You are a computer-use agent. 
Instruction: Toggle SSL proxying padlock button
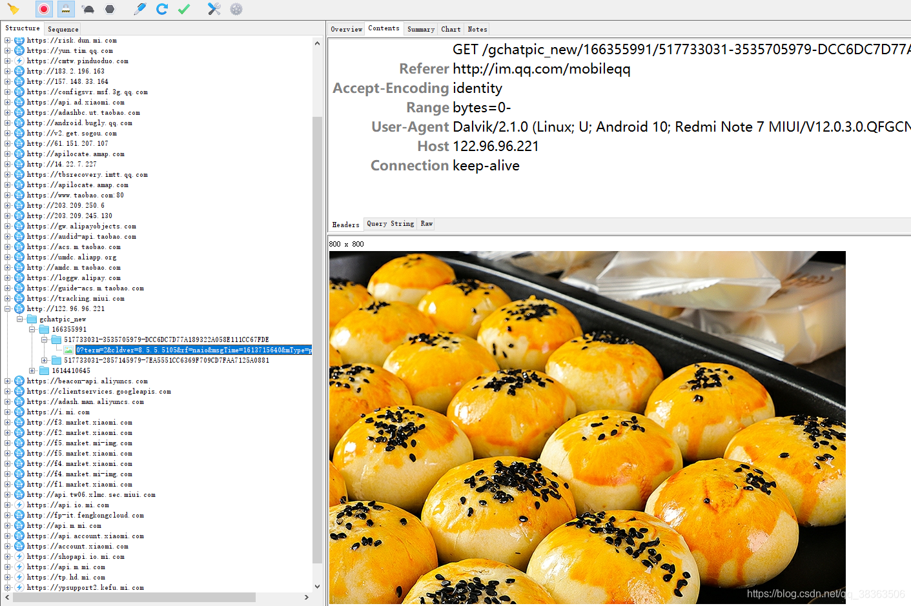tap(65, 9)
